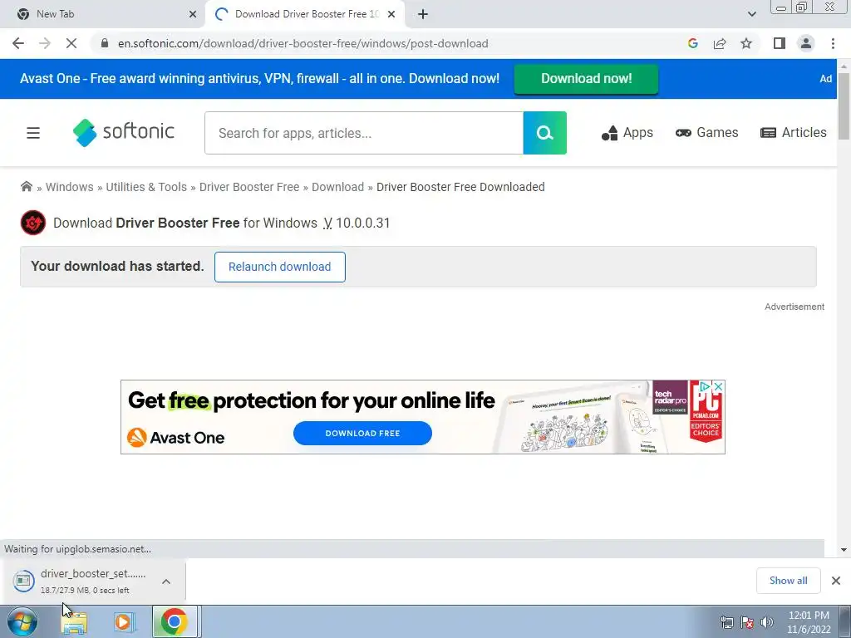Click the Chrome taskbar icon
This screenshot has height=638, width=851.
175,621
